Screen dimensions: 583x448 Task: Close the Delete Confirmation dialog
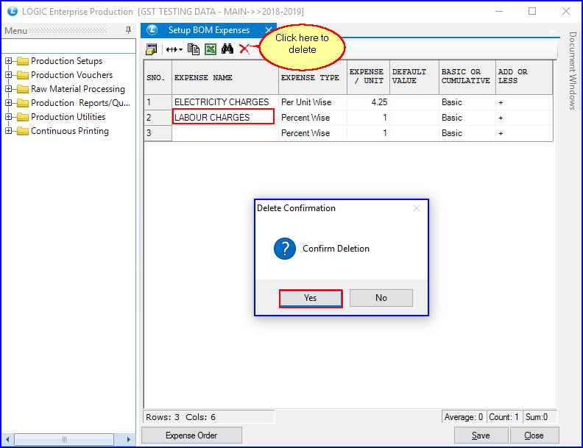[417, 208]
